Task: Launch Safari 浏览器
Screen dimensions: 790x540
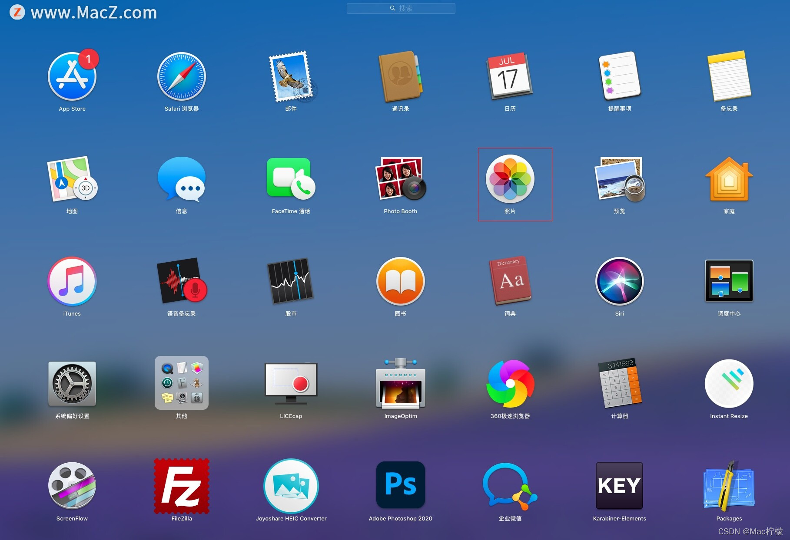Action: [182, 76]
